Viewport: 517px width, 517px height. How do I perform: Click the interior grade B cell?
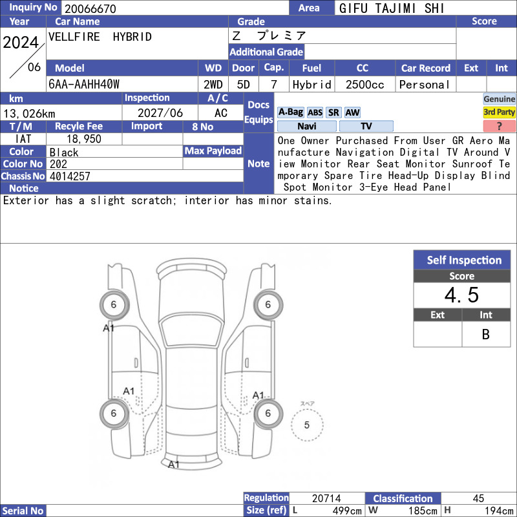click(x=486, y=334)
